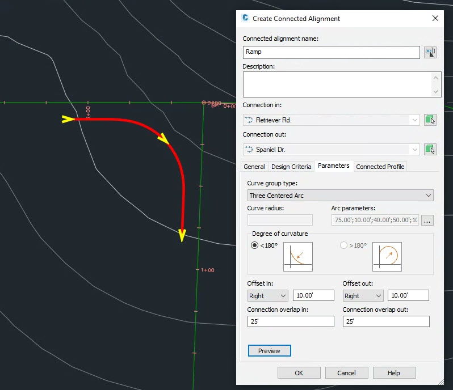Screen dimensions: 453x390
Task: Select the Parameters tab
Action: point(334,166)
